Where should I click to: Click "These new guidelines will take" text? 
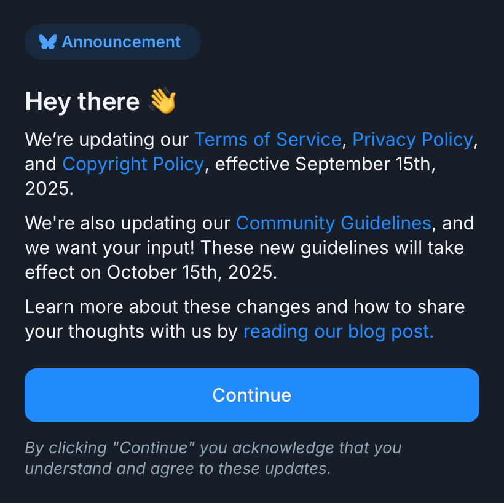pos(333,248)
